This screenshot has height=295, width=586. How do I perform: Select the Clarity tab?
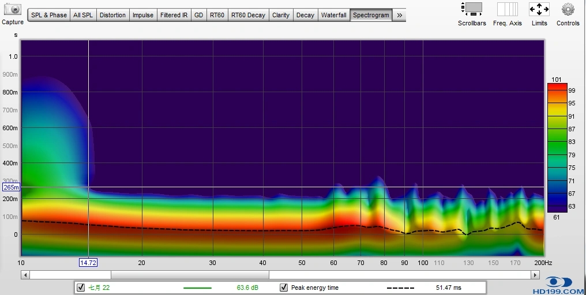(x=281, y=15)
